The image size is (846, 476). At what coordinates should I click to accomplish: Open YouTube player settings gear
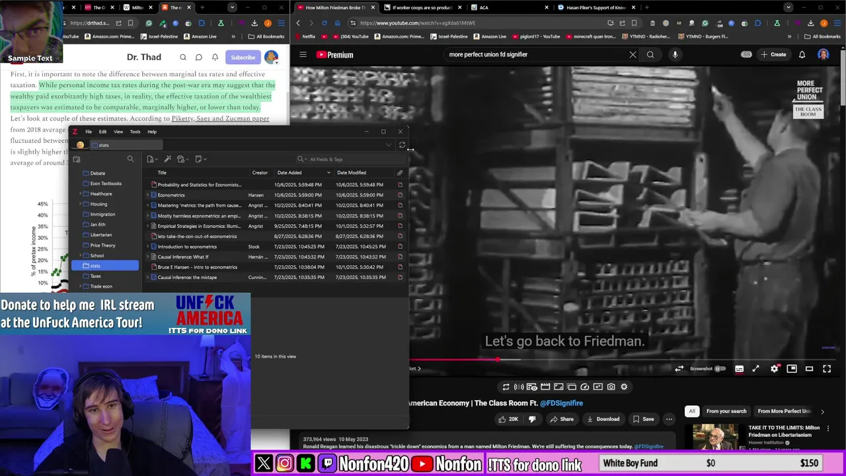point(774,369)
